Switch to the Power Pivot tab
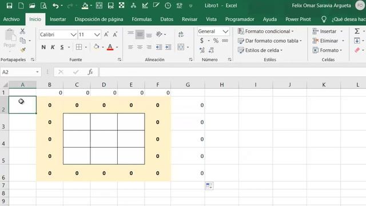 pyautogui.click(x=298, y=19)
